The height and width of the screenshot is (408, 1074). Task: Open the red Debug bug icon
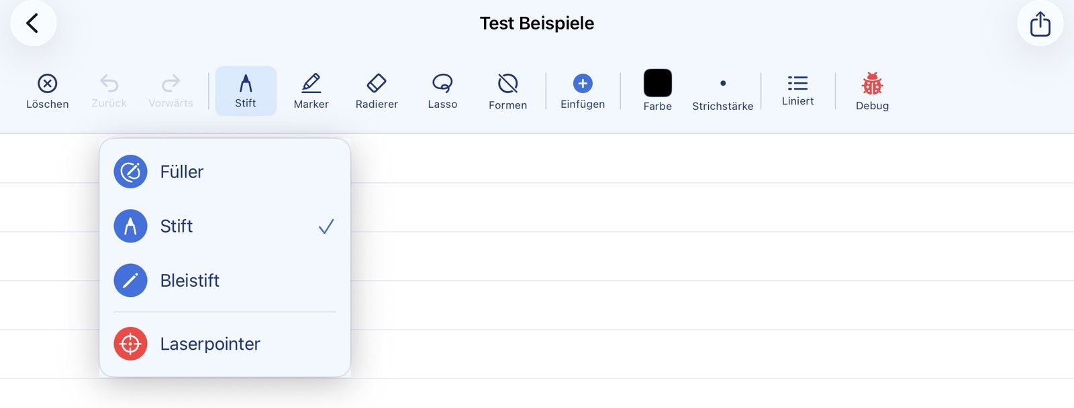871,90
